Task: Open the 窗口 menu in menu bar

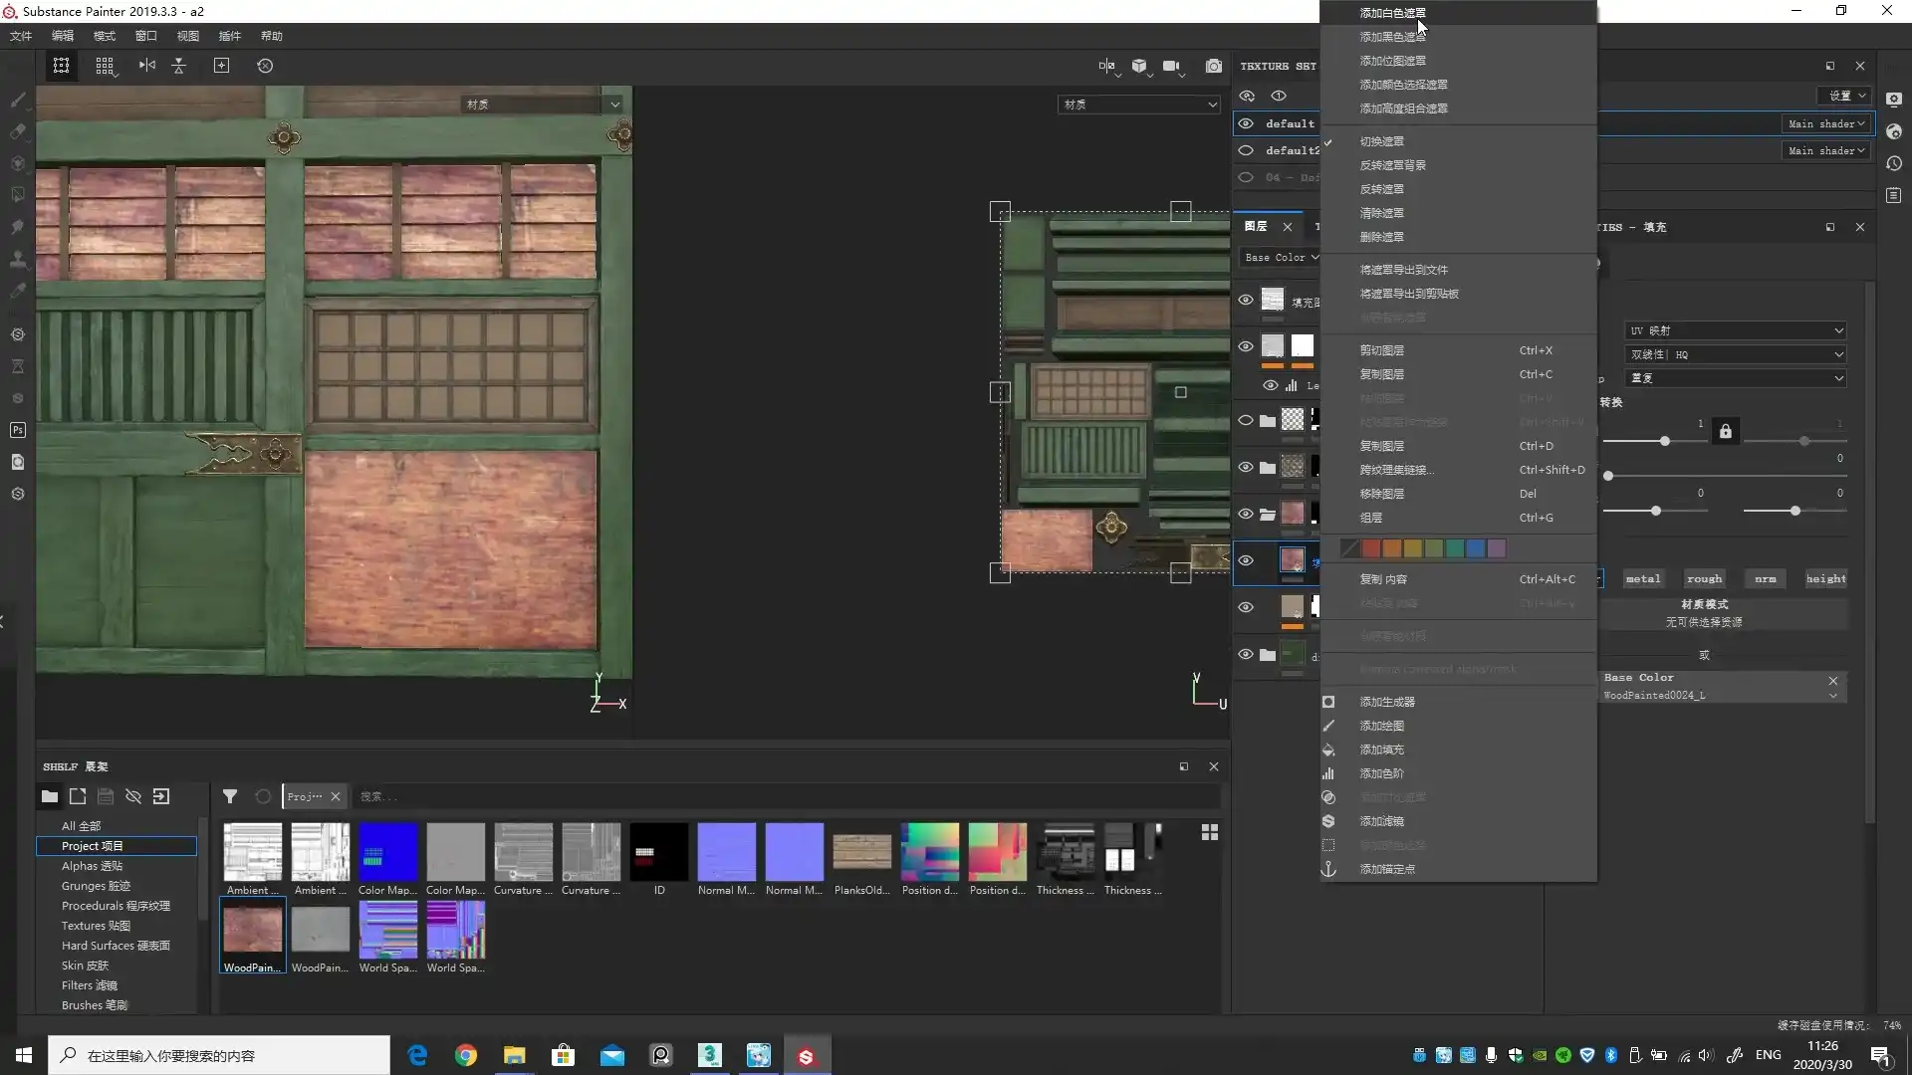Action: pyautogui.click(x=145, y=36)
